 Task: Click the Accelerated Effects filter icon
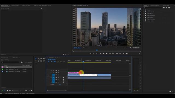tap(164, 8)
